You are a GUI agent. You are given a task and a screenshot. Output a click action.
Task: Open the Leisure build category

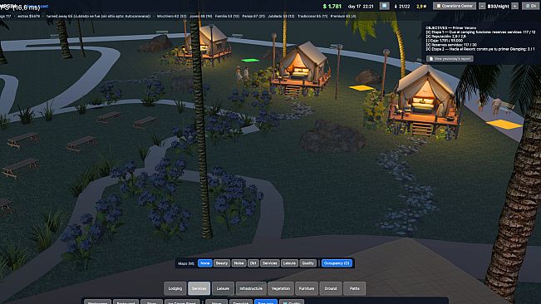[223, 288]
